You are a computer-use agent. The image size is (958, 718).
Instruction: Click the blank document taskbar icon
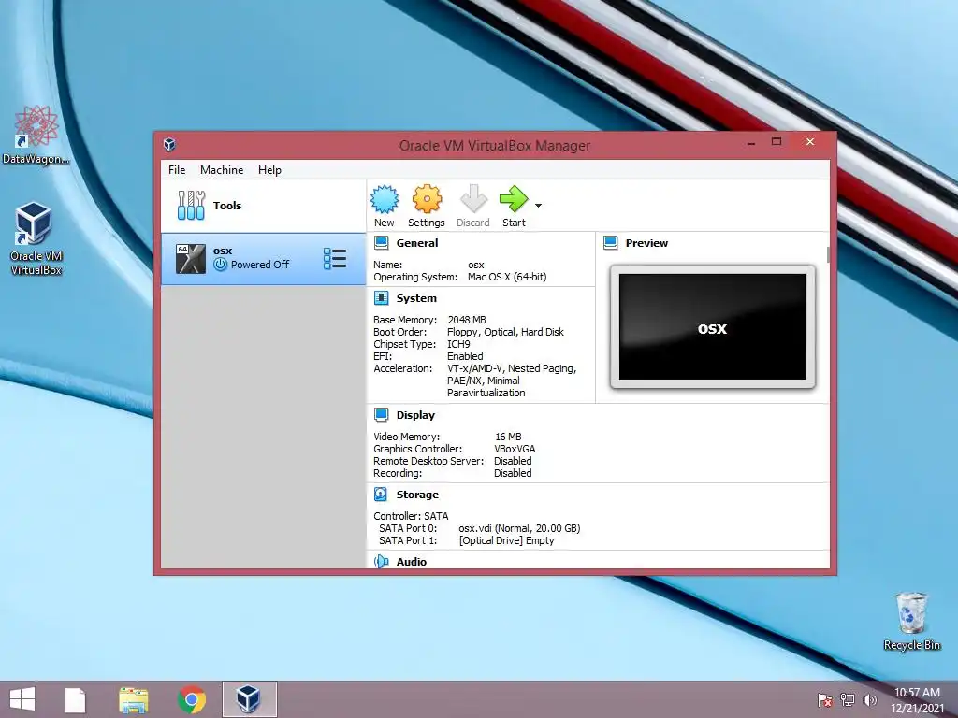75,699
